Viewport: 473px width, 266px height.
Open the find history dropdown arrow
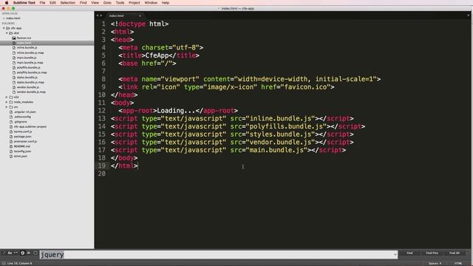[395, 255]
